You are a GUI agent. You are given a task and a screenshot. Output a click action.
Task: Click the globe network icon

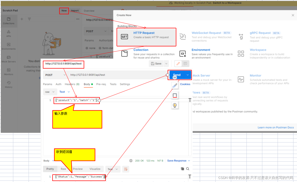(131, 161)
